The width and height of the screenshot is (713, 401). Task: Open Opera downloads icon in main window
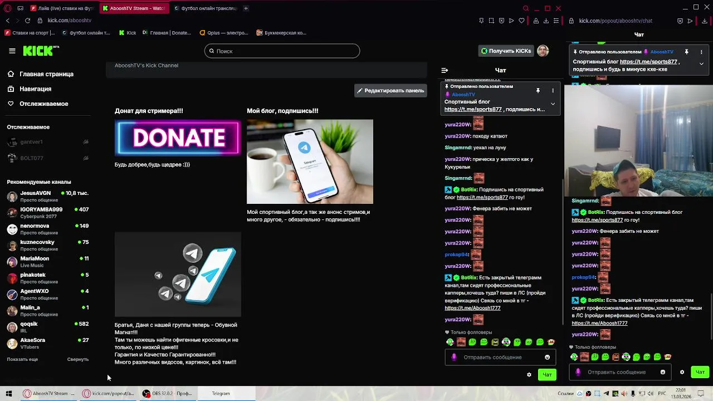(546, 21)
